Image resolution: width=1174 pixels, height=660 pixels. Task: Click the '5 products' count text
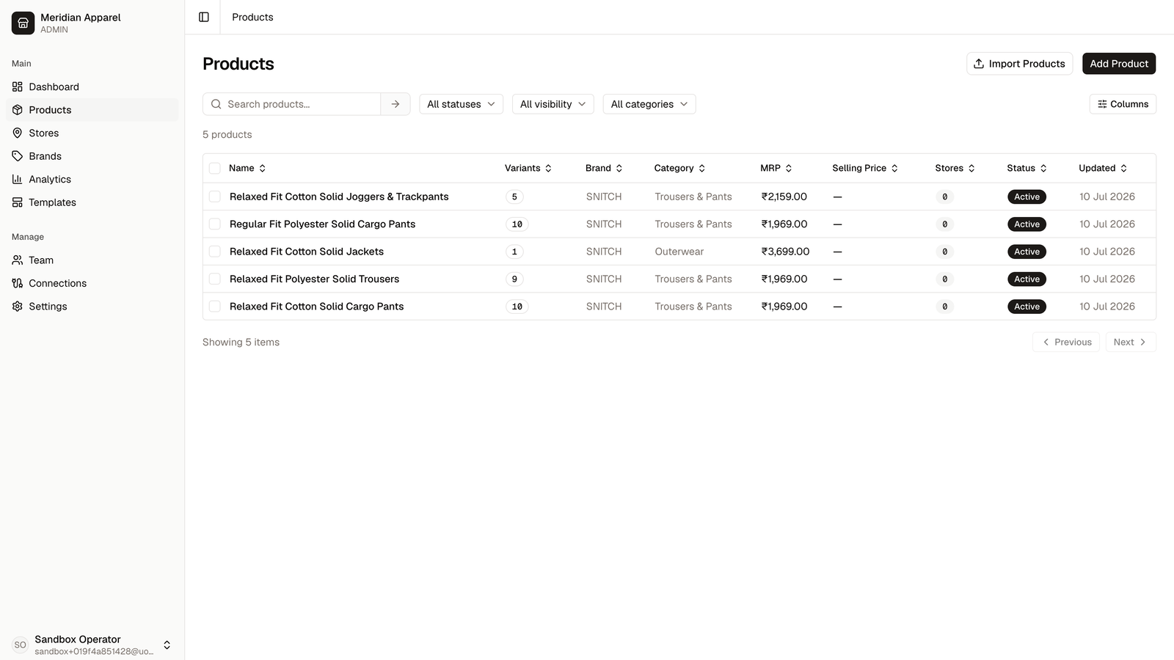[x=227, y=135]
